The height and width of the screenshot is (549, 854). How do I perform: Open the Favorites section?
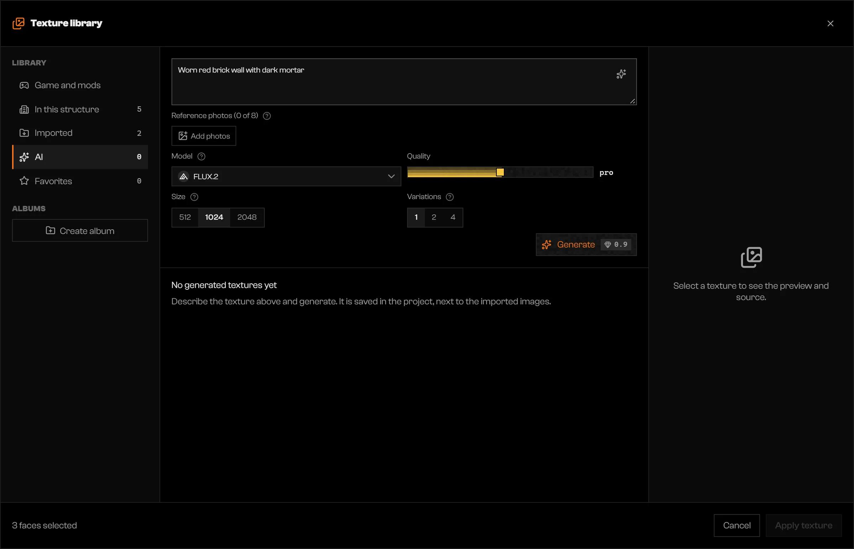click(x=80, y=181)
